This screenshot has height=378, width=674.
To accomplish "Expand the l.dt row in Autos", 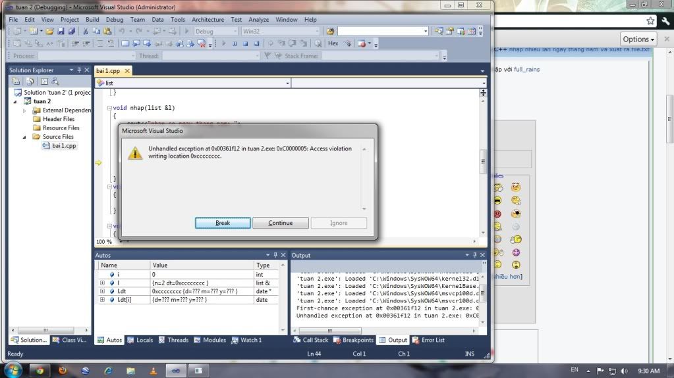I will [x=102, y=291].
